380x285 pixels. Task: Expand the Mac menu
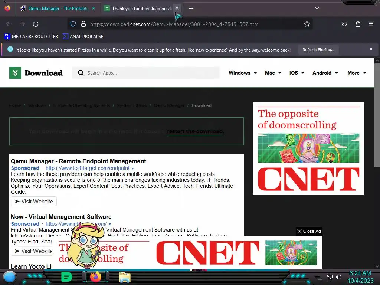click(273, 73)
